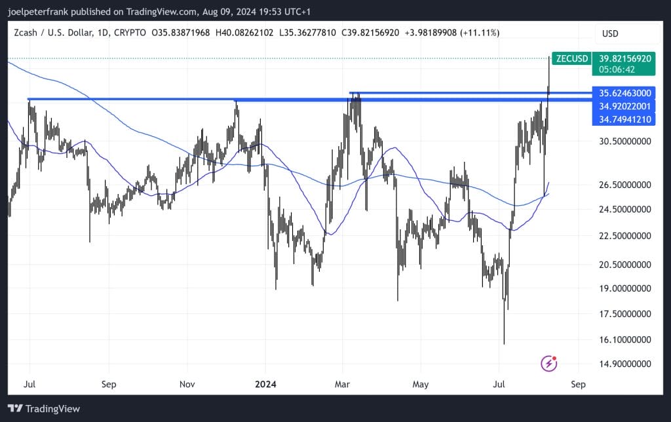Click the 2024 marker on time axis
The image size is (671, 422).
[x=265, y=384]
